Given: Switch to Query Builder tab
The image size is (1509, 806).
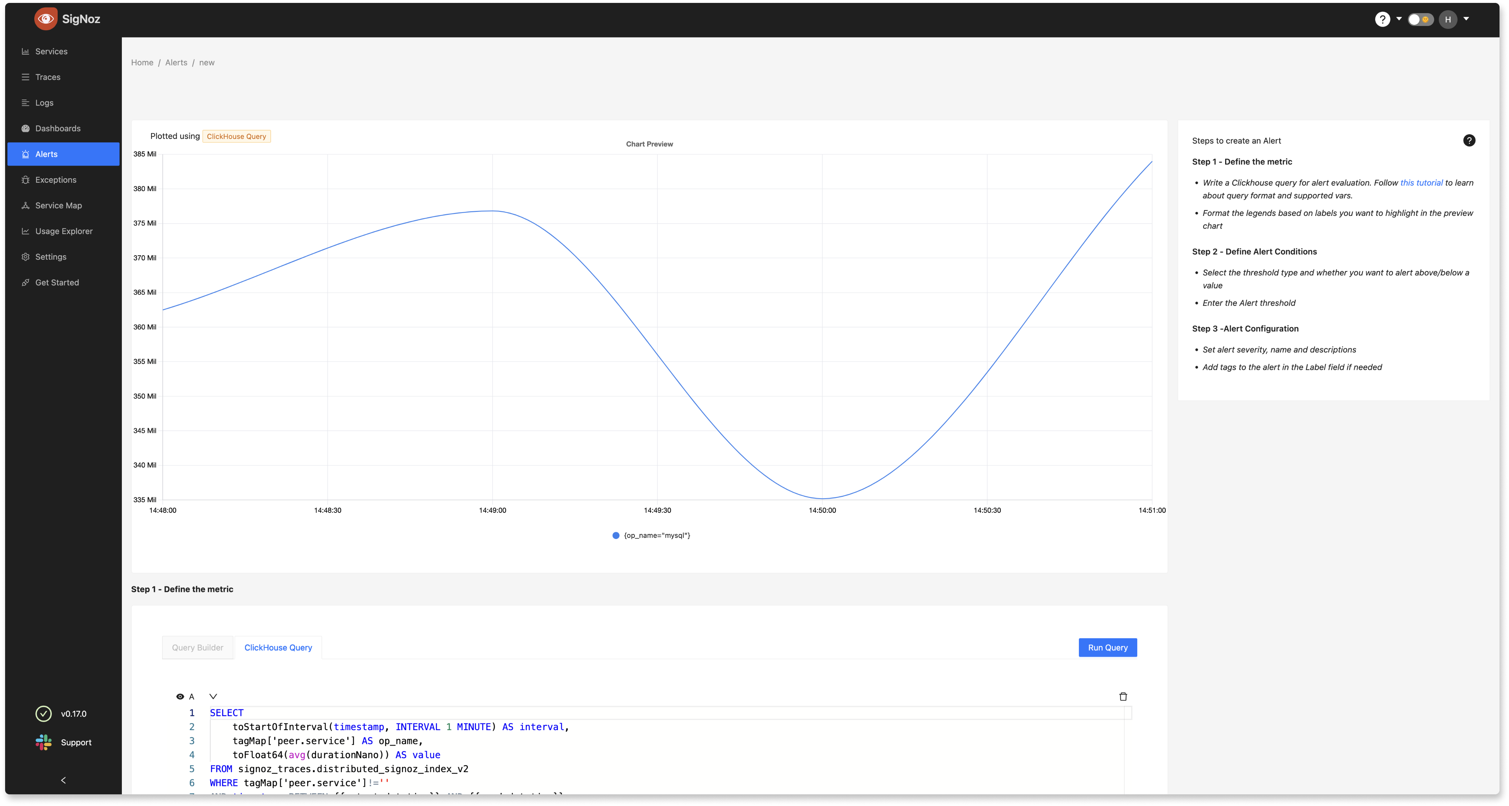Looking at the screenshot, I should pyautogui.click(x=197, y=647).
